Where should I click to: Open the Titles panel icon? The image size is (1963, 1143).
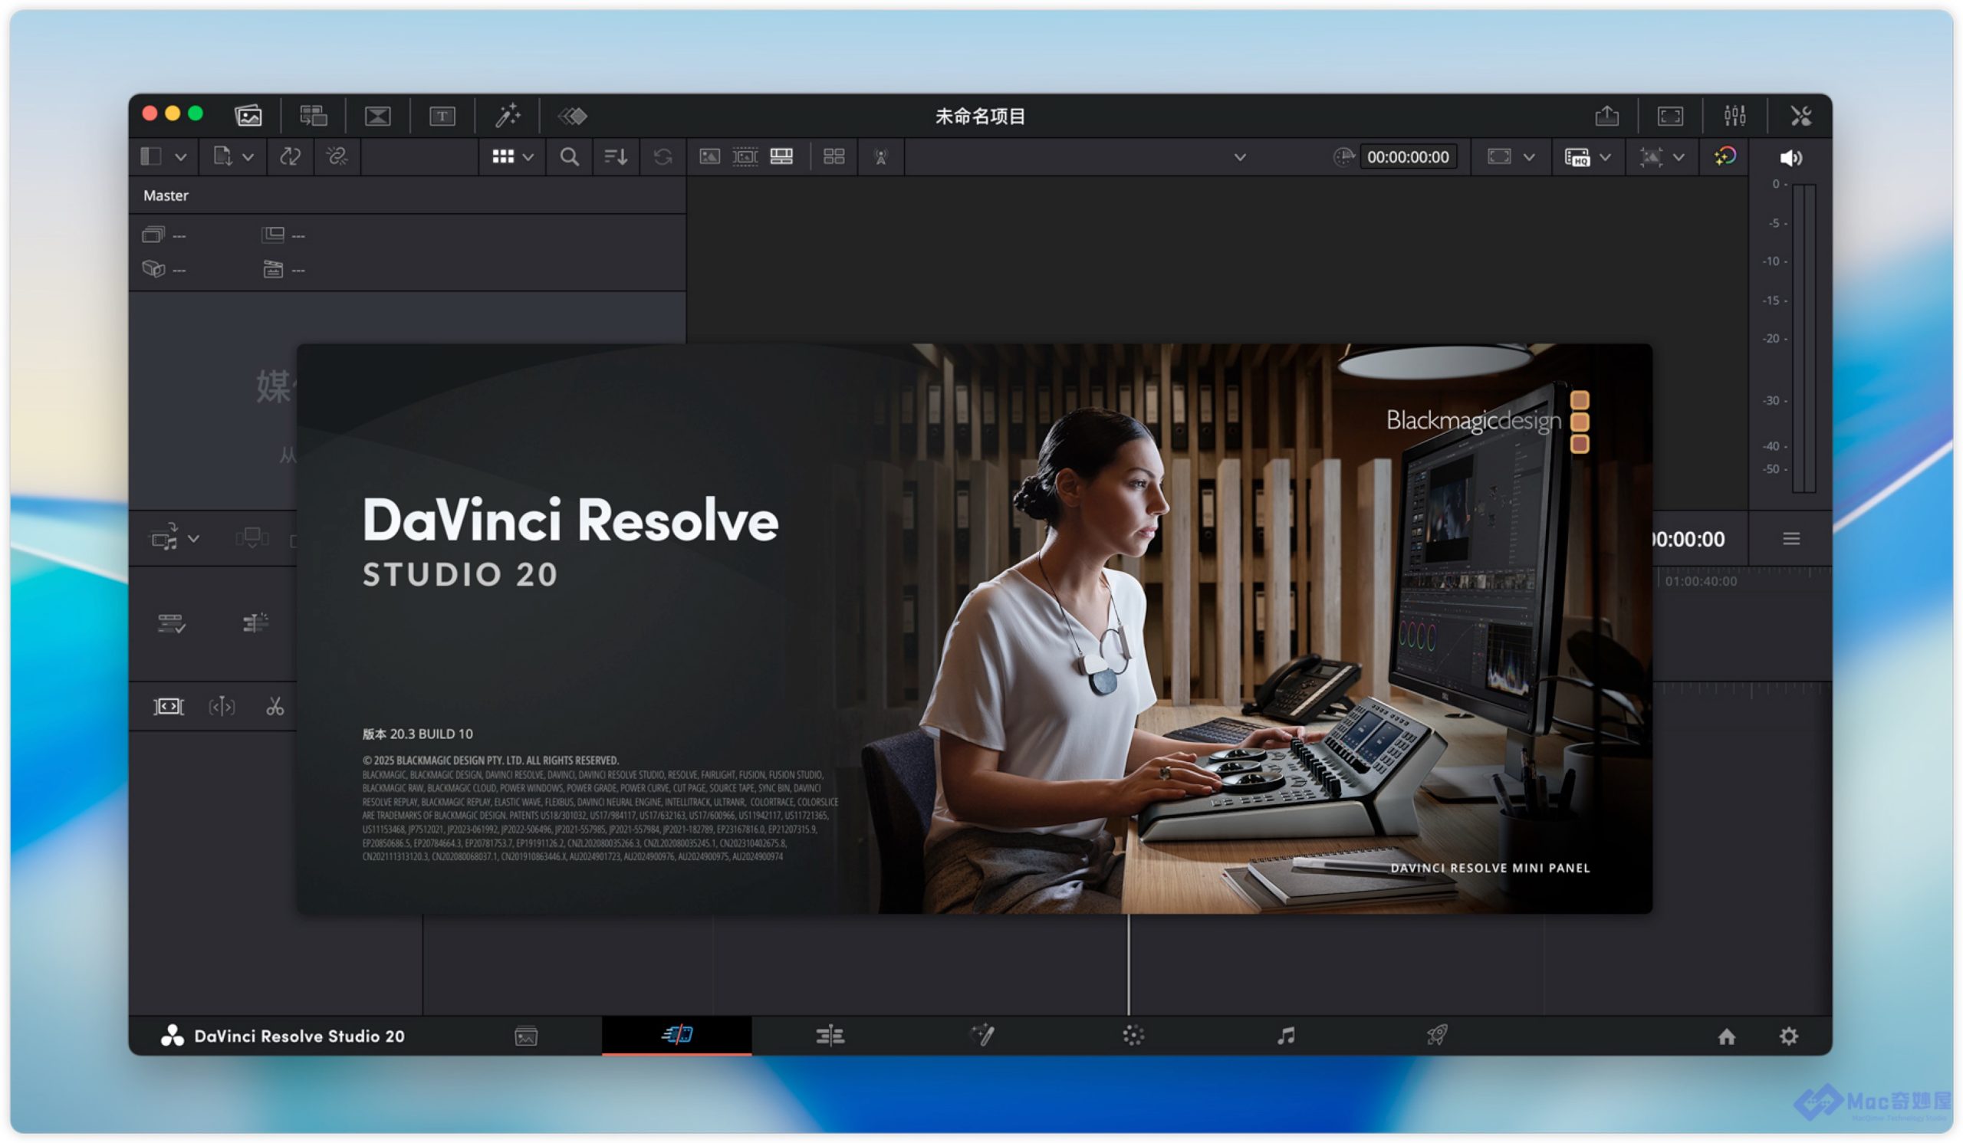(x=442, y=116)
